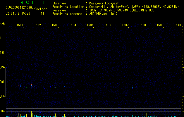Click the 1535 time axis marker
The image size is (184, 117).
(90, 25)
